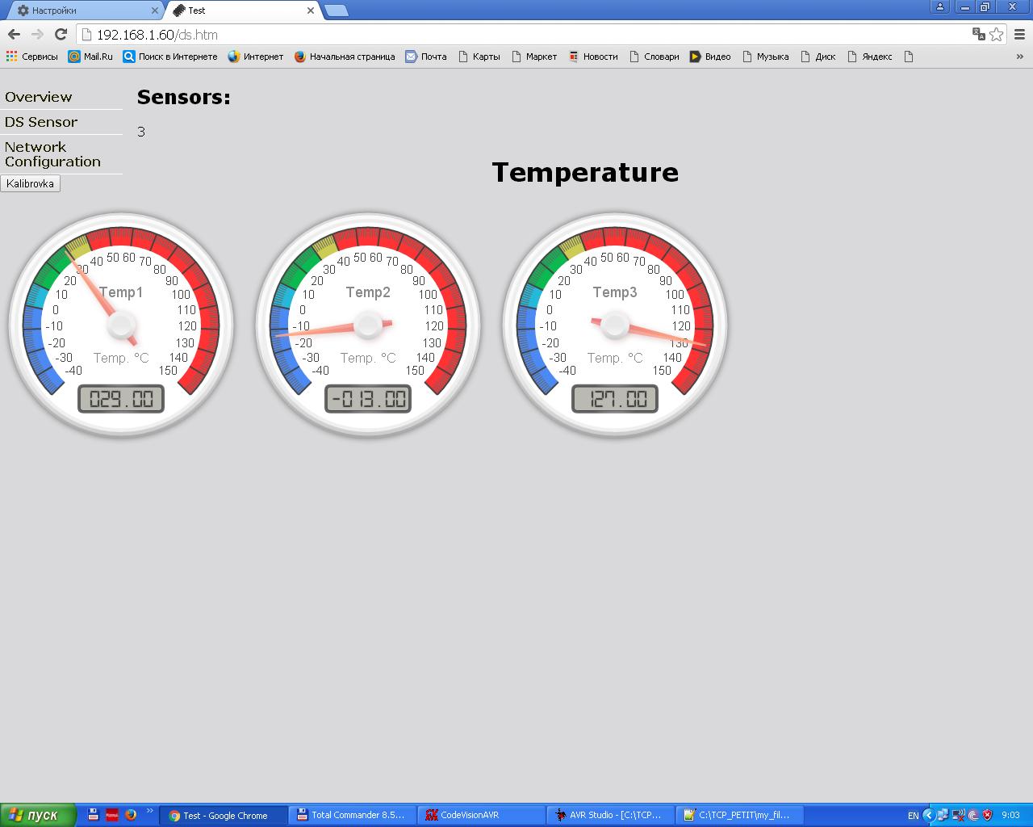Click the Temp3 gauge dial

[x=615, y=325]
